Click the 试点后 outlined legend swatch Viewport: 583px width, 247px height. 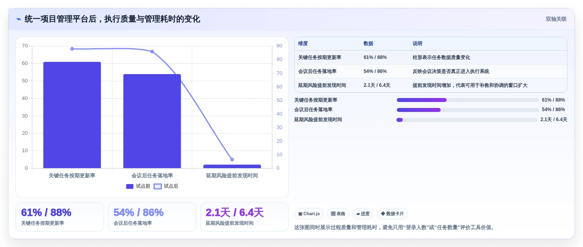[x=158, y=186]
